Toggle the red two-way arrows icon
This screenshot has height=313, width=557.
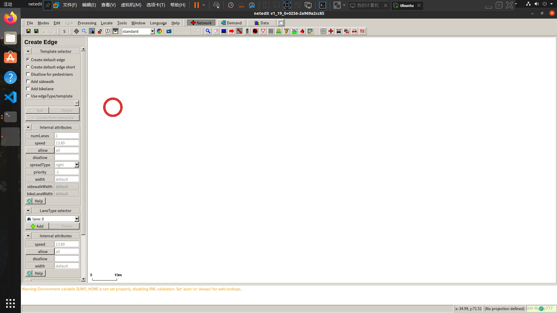(362, 31)
